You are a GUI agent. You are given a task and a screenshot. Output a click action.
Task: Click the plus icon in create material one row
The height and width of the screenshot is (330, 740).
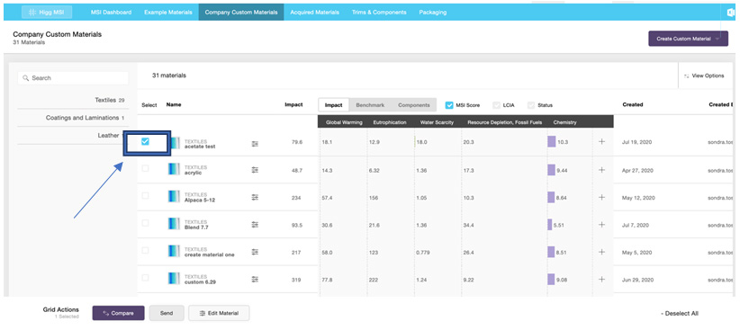(x=601, y=252)
